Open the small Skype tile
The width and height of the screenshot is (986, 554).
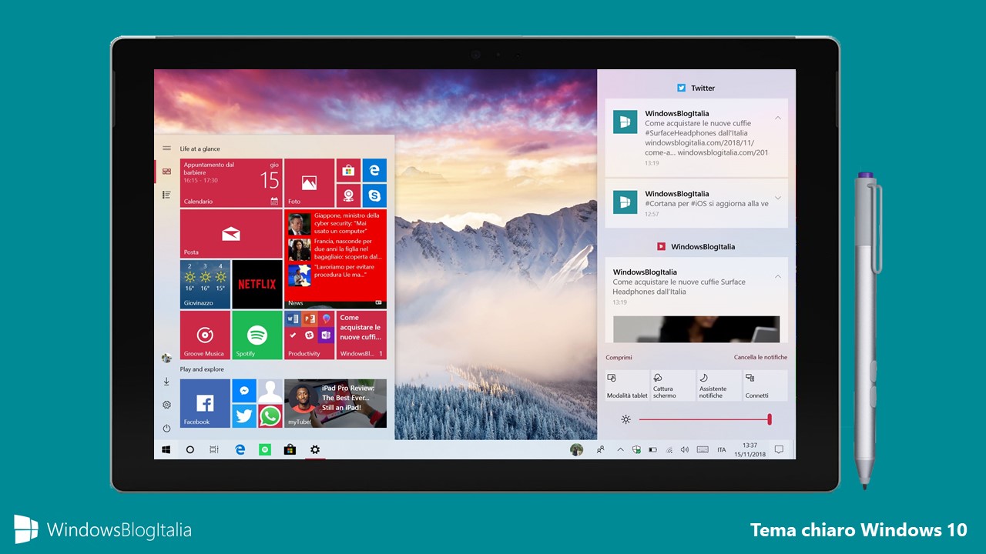374,195
